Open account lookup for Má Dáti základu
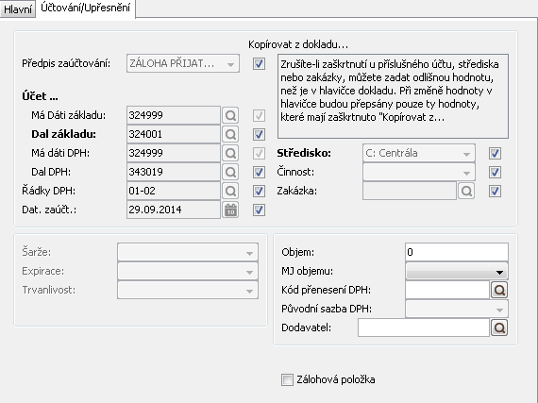Viewport: 538px width, 403px height. pos(230,115)
